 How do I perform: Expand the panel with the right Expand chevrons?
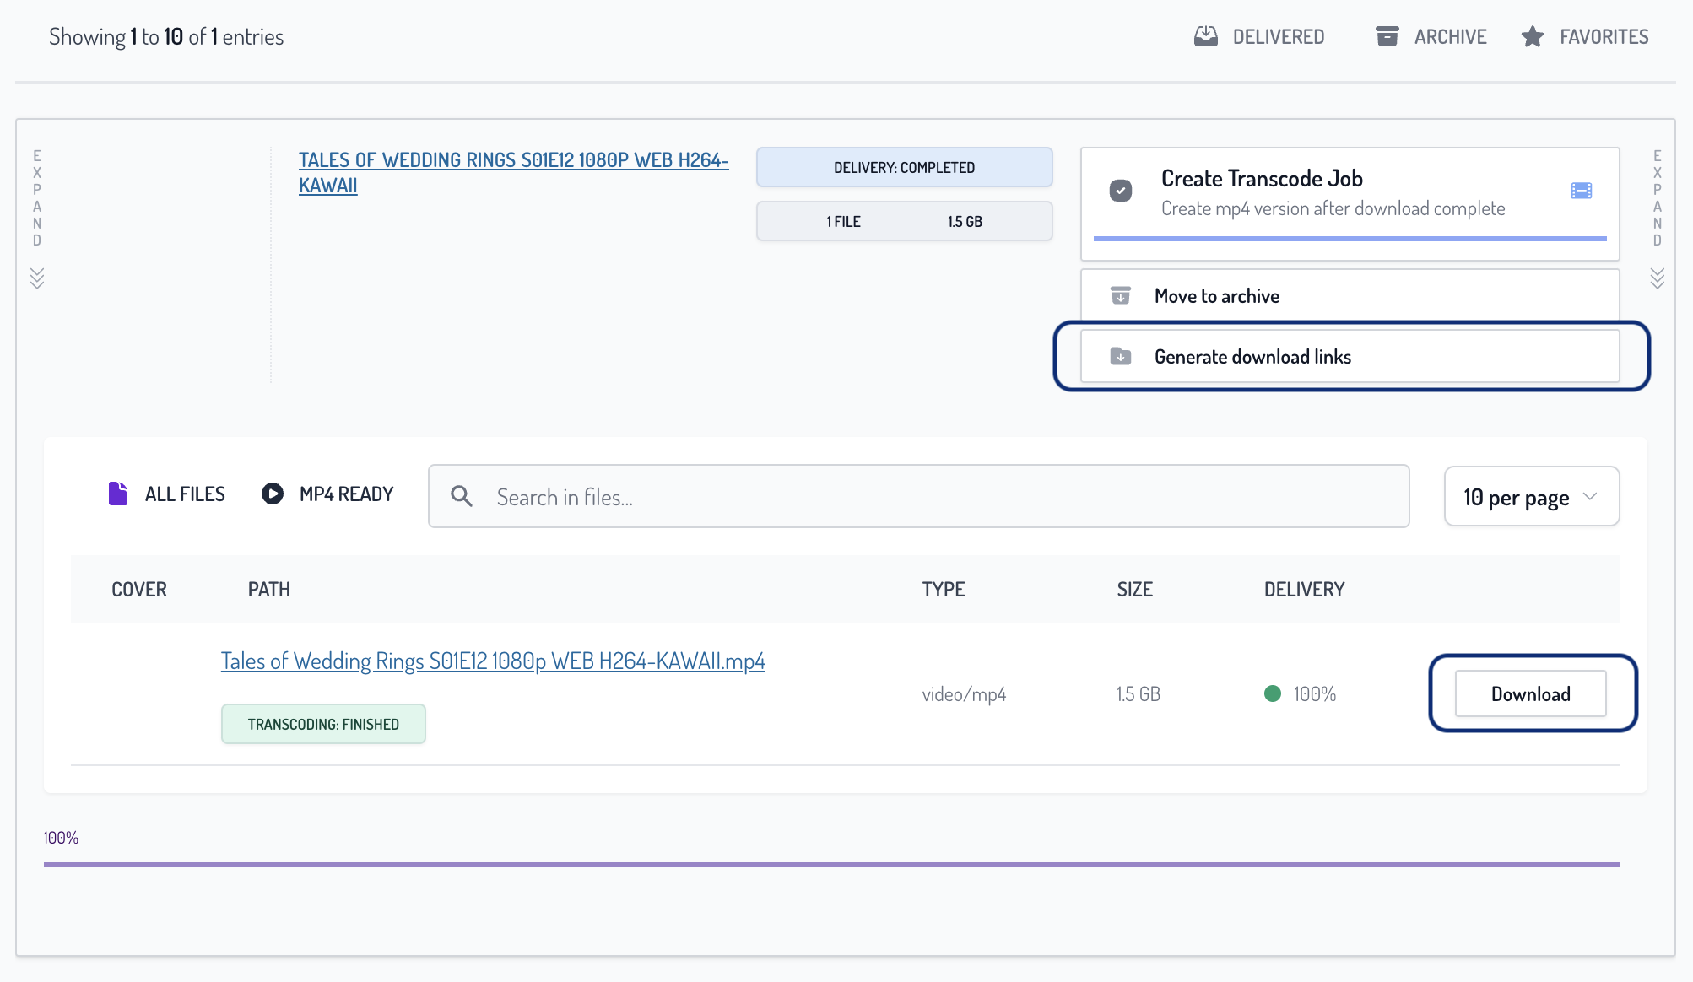[1657, 277]
